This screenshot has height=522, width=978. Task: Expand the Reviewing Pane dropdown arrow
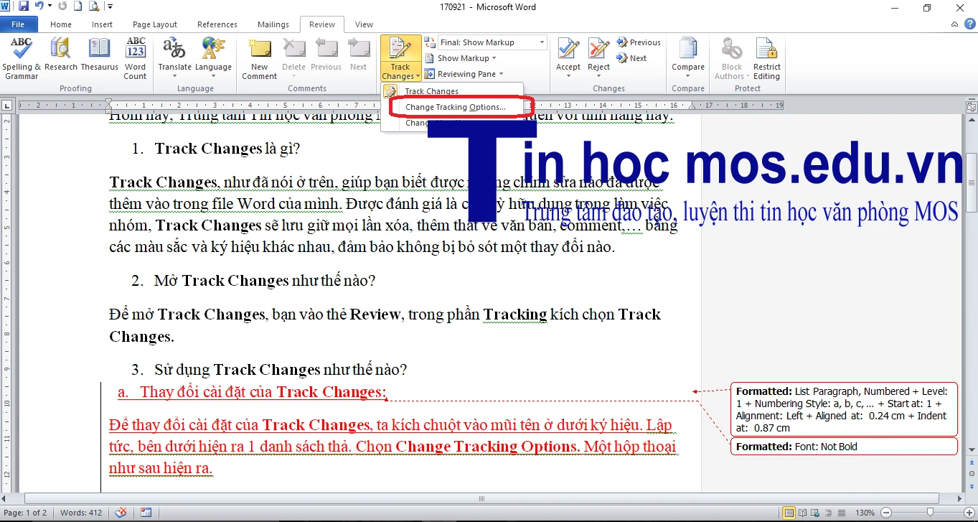click(501, 74)
